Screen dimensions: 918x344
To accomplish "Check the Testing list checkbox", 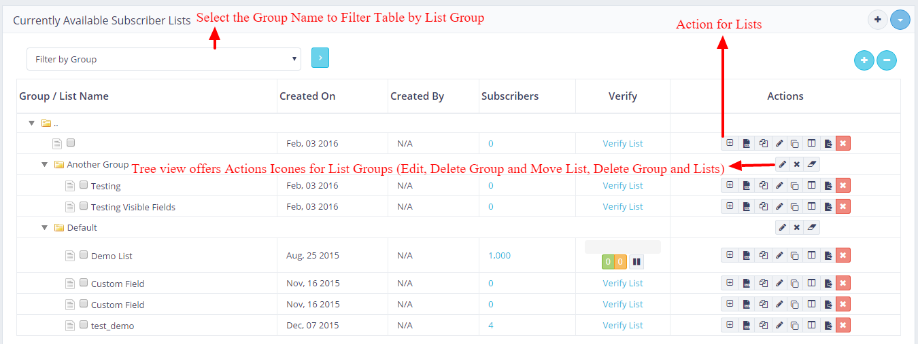I will [x=84, y=185].
